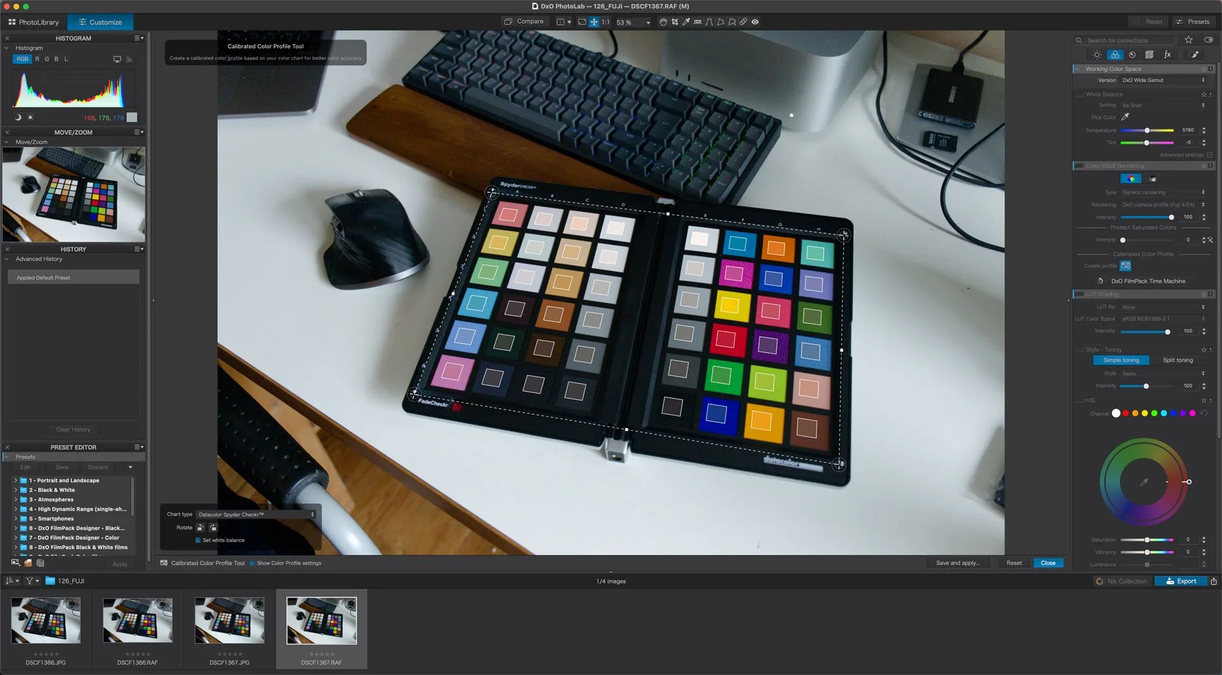Toggle Show Color Profile settings checkbox
This screenshot has height=675, width=1222.
(252, 563)
